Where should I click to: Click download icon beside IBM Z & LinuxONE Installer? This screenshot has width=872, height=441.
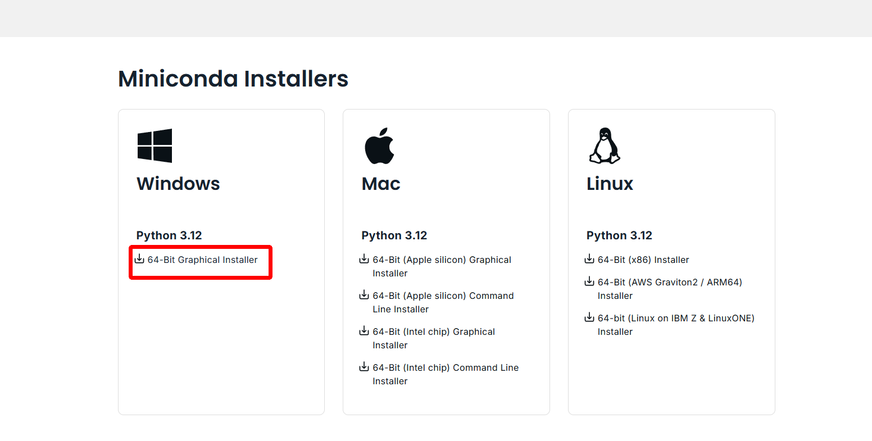tap(589, 317)
